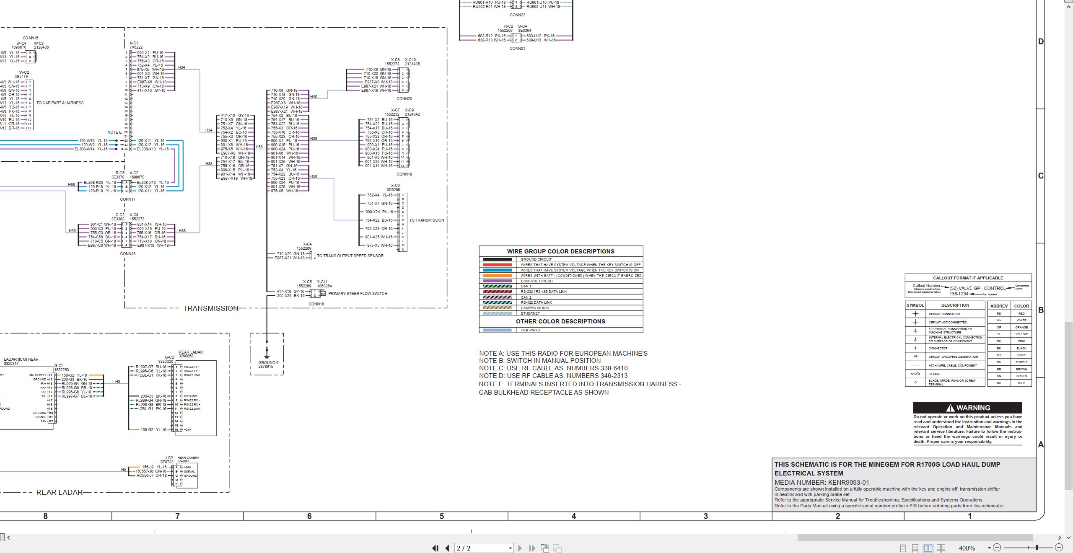Zoom in with the plus button
Image resolution: width=1073 pixels, height=553 pixels.
tap(1059, 548)
